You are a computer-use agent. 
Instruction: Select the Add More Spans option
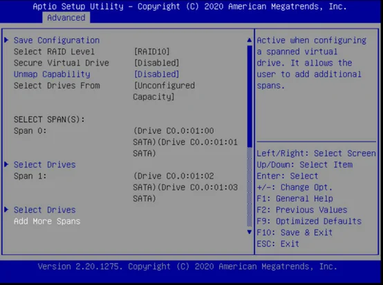coord(47,221)
